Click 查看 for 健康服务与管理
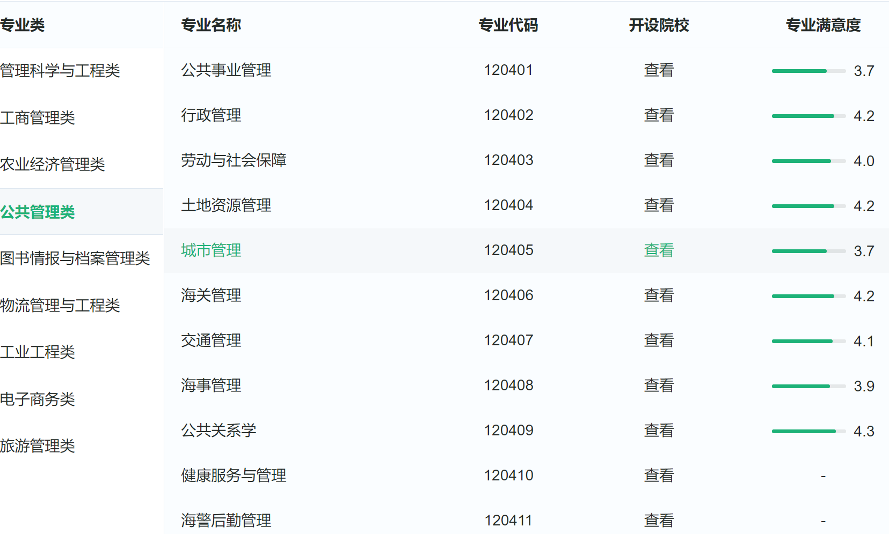 coord(658,475)
